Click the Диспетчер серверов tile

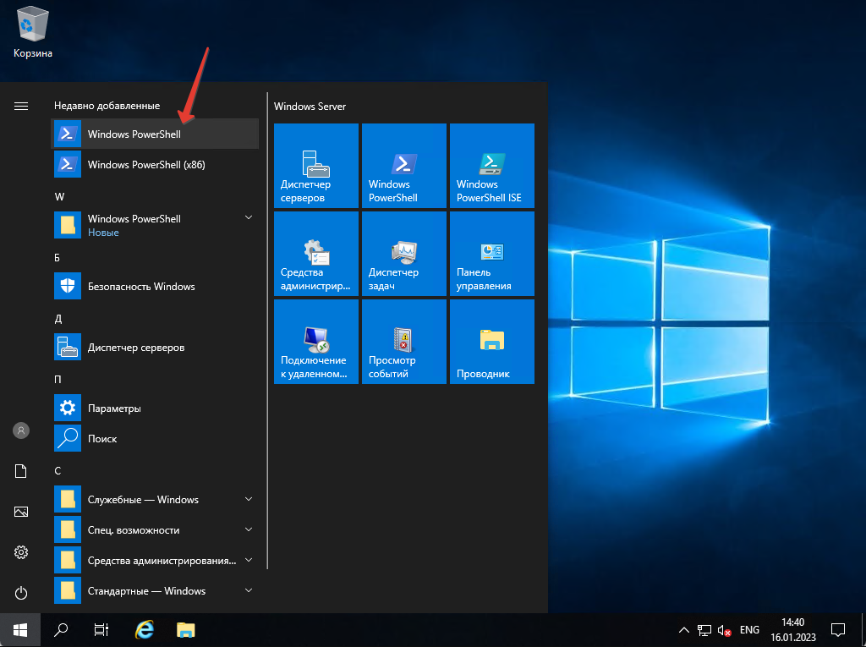[x=316, y=166]
